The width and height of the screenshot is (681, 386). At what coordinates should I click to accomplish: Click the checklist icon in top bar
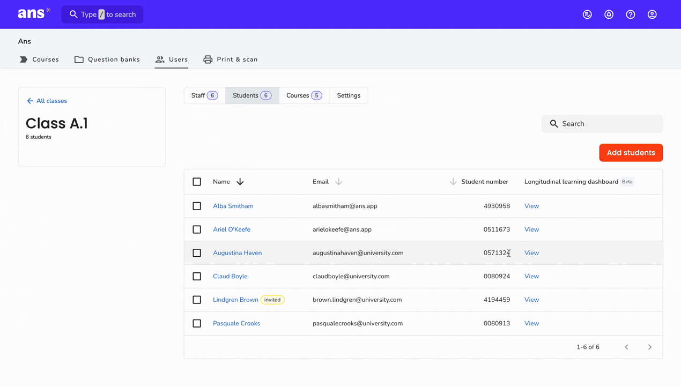pyautogui.click(x=587, y=14)
